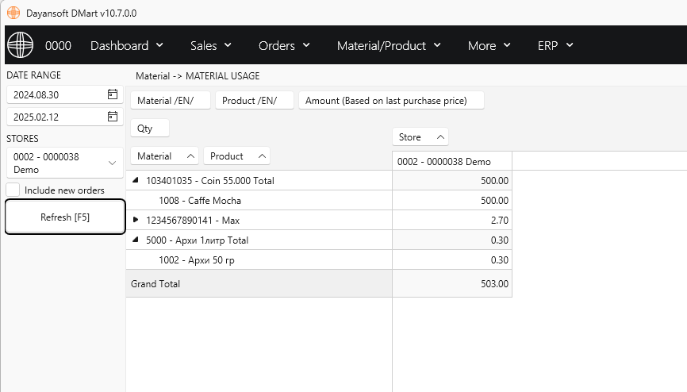The image size is (687, 392).
Task: Sort by the Material row field header
Action: [165, 156]
